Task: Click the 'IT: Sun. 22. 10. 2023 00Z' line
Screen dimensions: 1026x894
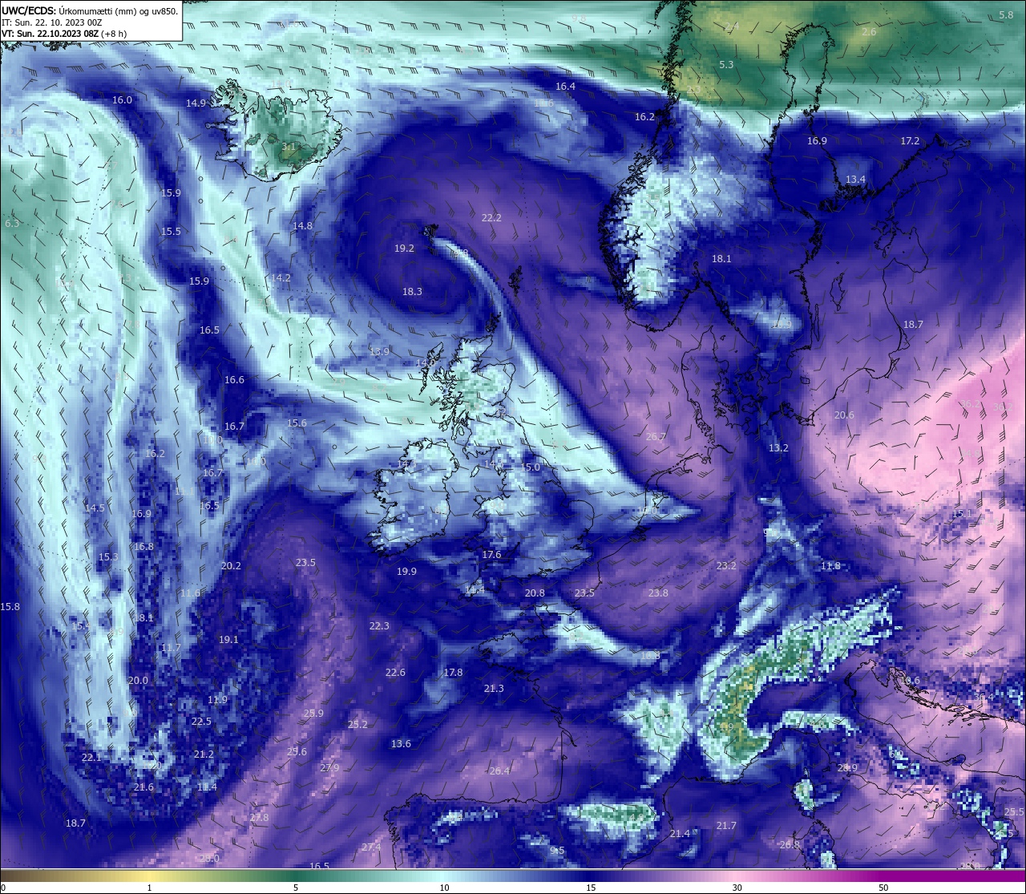Action: click(x=51, y=22)
